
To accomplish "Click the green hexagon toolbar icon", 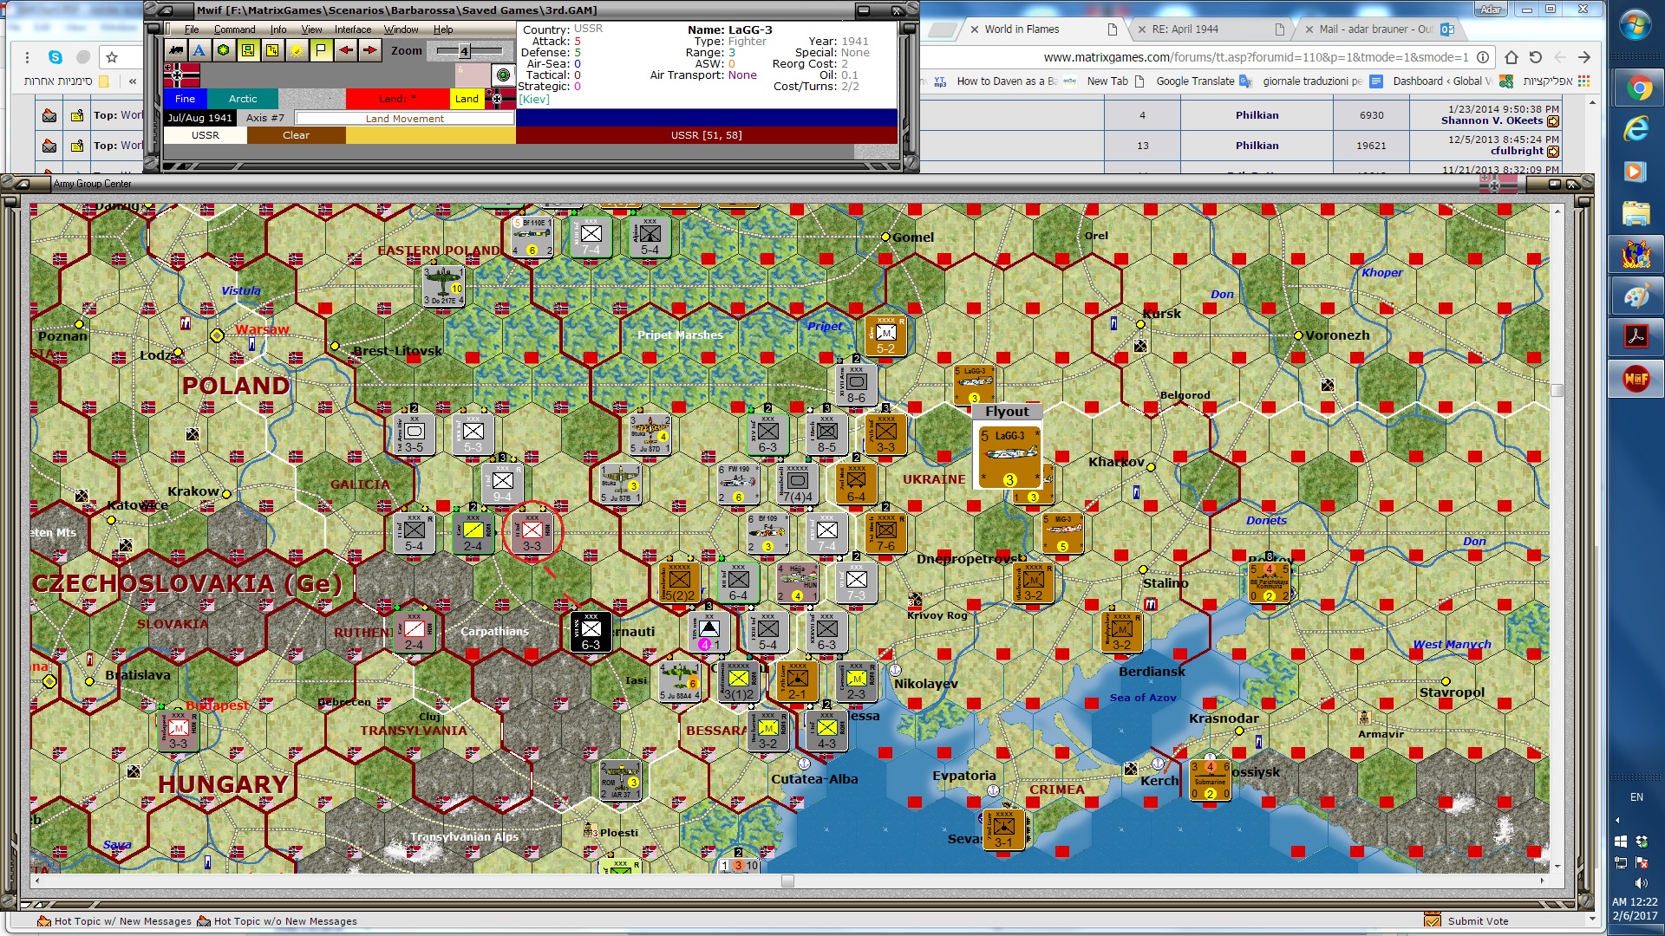I will [224, 50].
